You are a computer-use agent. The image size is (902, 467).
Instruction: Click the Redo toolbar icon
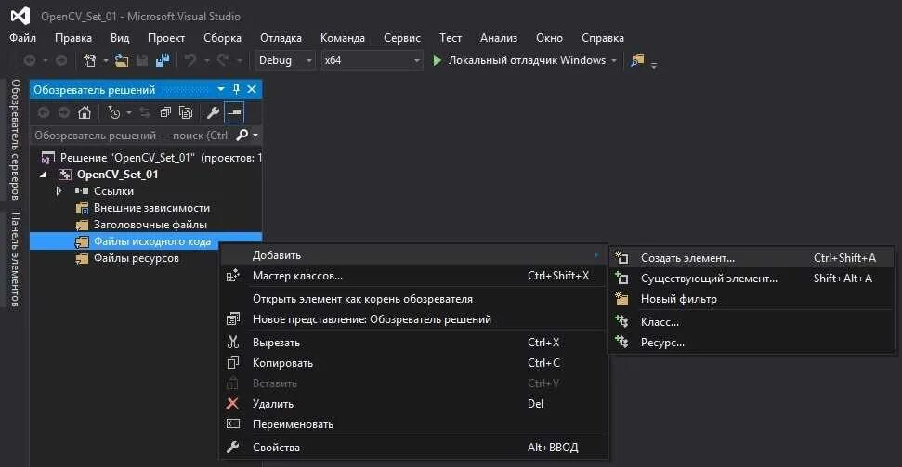[223, 59]
